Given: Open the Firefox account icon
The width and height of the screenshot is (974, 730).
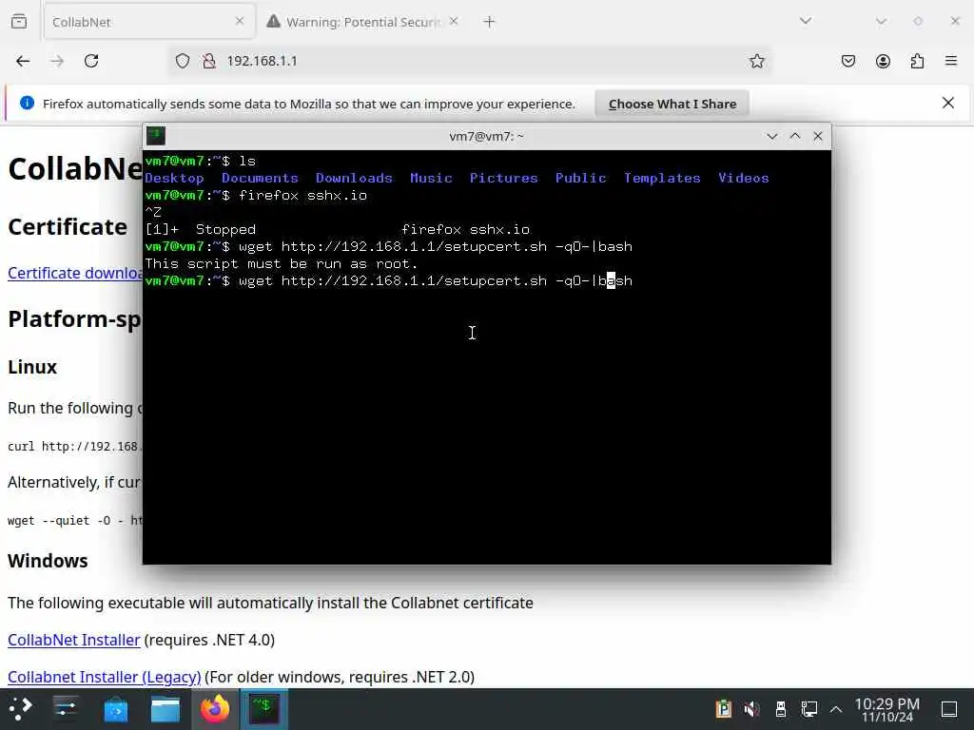Looking at the screenshot, I should pos(883,61).
